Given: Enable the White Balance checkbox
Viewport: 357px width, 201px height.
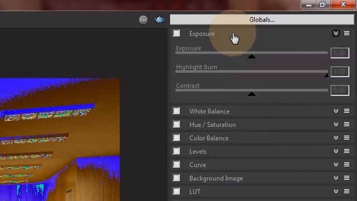Looking at the screenshot, I should 176,111.
